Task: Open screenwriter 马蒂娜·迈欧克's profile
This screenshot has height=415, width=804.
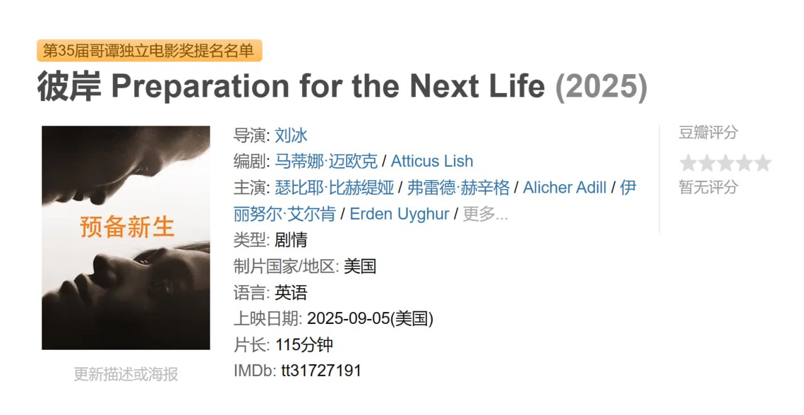Action: pyautogui.click(x=326, y=161)
